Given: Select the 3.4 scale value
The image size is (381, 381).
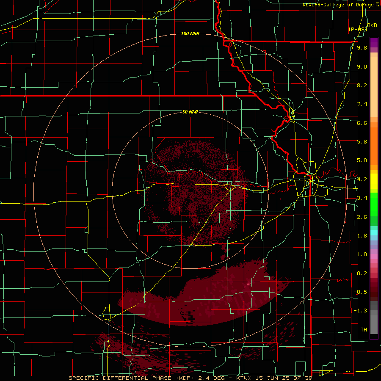Looking at the screenshot, I should (x=362, y=198).
